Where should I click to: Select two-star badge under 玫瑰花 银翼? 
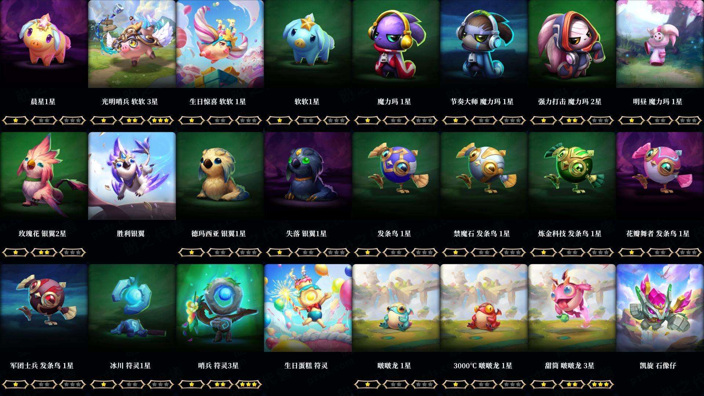(x=44, y=252)
